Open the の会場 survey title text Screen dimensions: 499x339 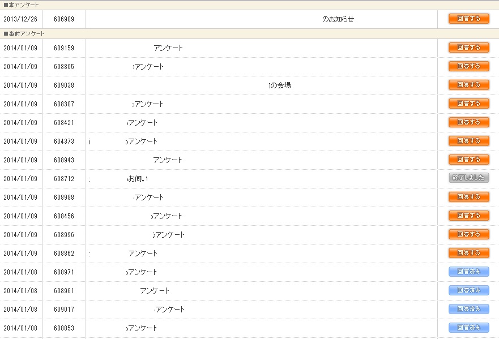280,85
